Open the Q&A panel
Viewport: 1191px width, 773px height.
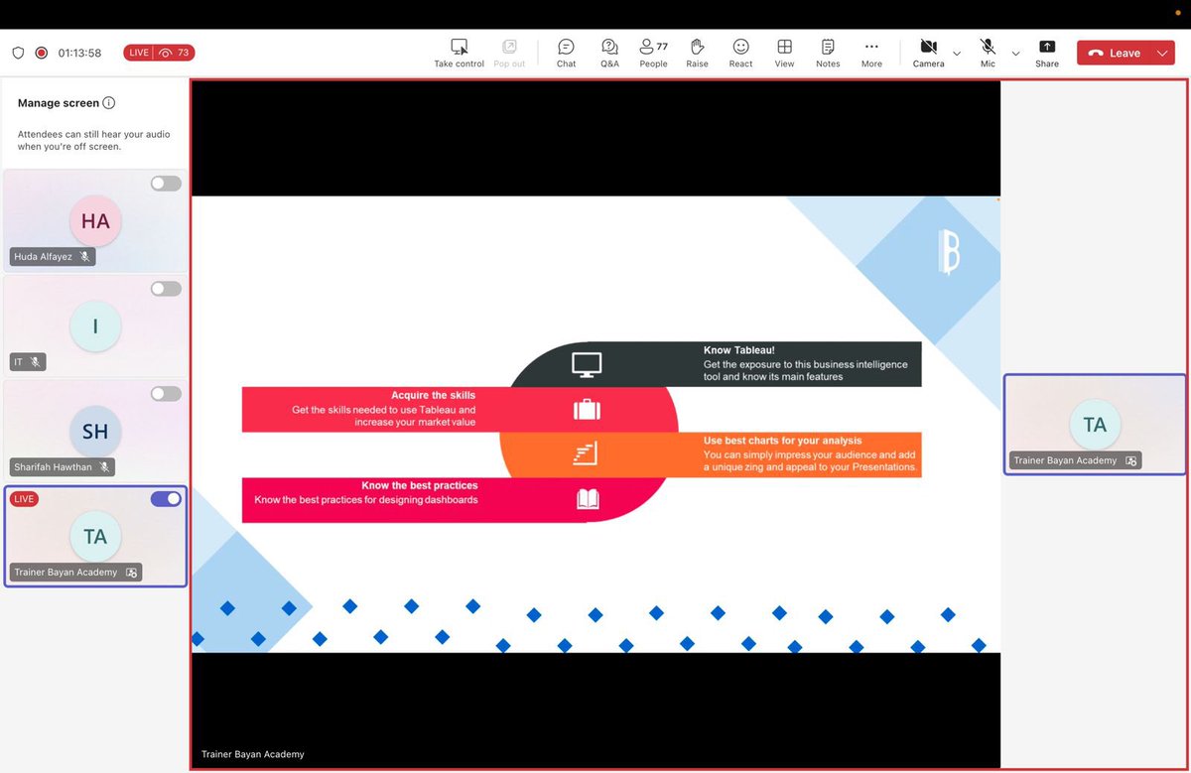[609, 54]
